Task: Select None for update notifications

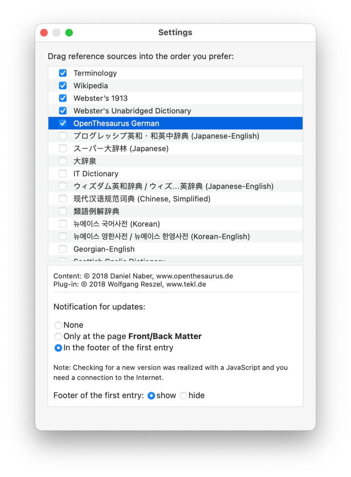Action: click(58, 325)
